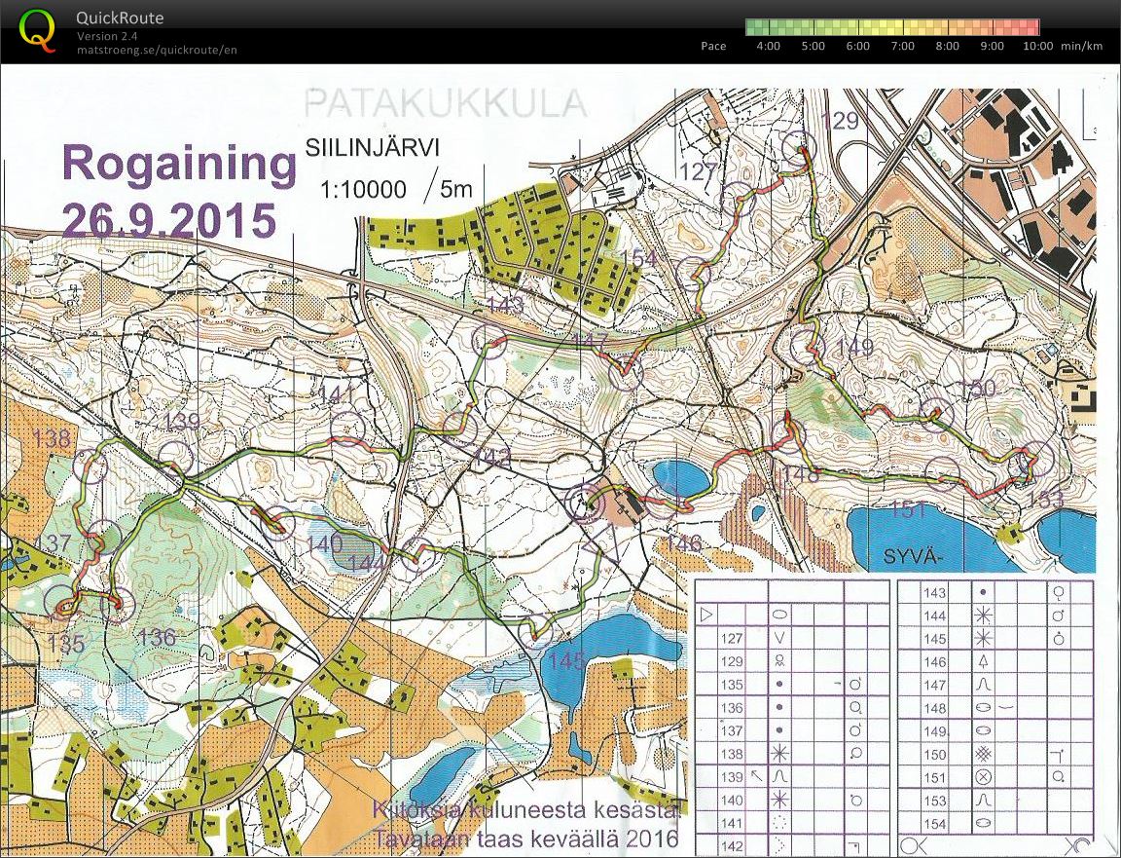Select control circle 129 on the map

pos(801,145)
